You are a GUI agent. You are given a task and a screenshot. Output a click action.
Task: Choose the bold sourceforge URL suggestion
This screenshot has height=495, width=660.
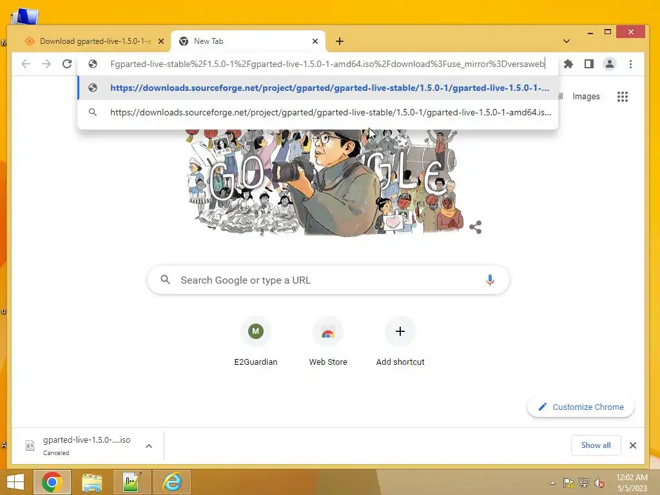click(x=318, y=88)
